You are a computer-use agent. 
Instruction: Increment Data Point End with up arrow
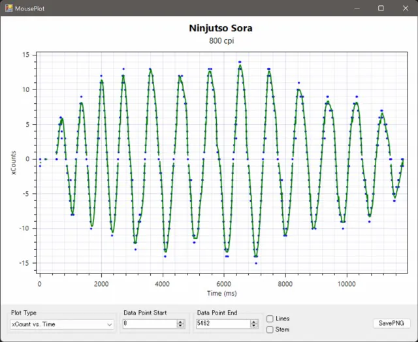click(x=255, y=321)
